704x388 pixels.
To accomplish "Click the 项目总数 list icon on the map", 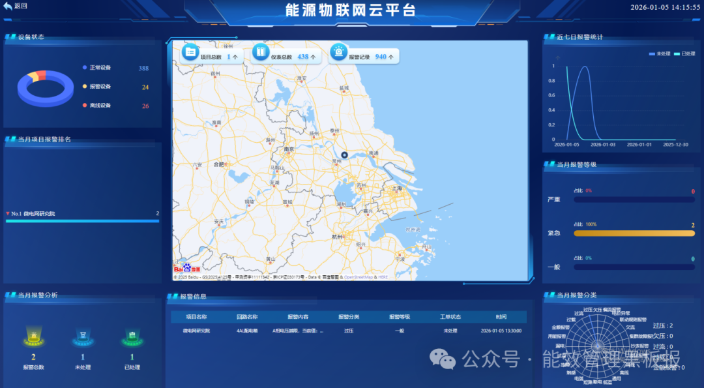I will [191, 52].
